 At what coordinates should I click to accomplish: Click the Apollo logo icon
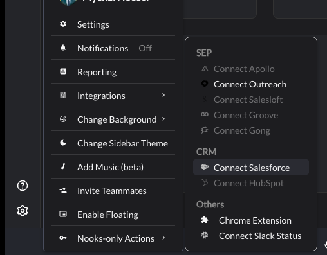[x=205, y=69]
